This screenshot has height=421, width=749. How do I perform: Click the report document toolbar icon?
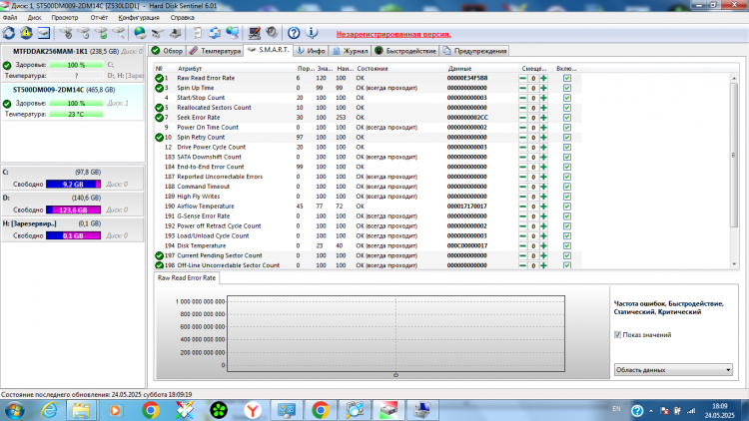197,33
